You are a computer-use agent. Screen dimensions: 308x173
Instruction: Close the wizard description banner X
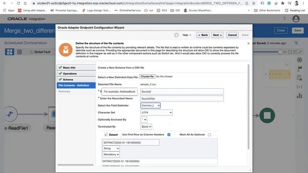point(248,43)
